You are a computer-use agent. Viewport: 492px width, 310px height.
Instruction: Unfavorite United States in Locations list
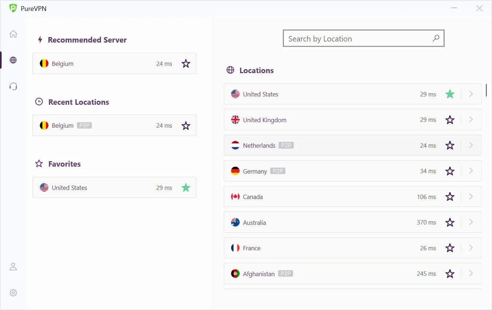450,94
